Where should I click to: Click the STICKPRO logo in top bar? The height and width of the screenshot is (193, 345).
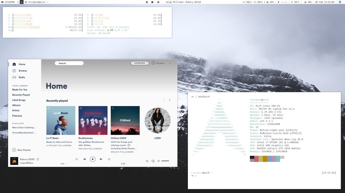8,2
